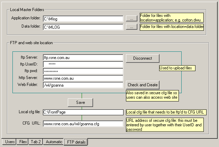The width and height of the screenshot is (219, 147).
Task: Click the Local cfg file field
Action: point(83,112)
